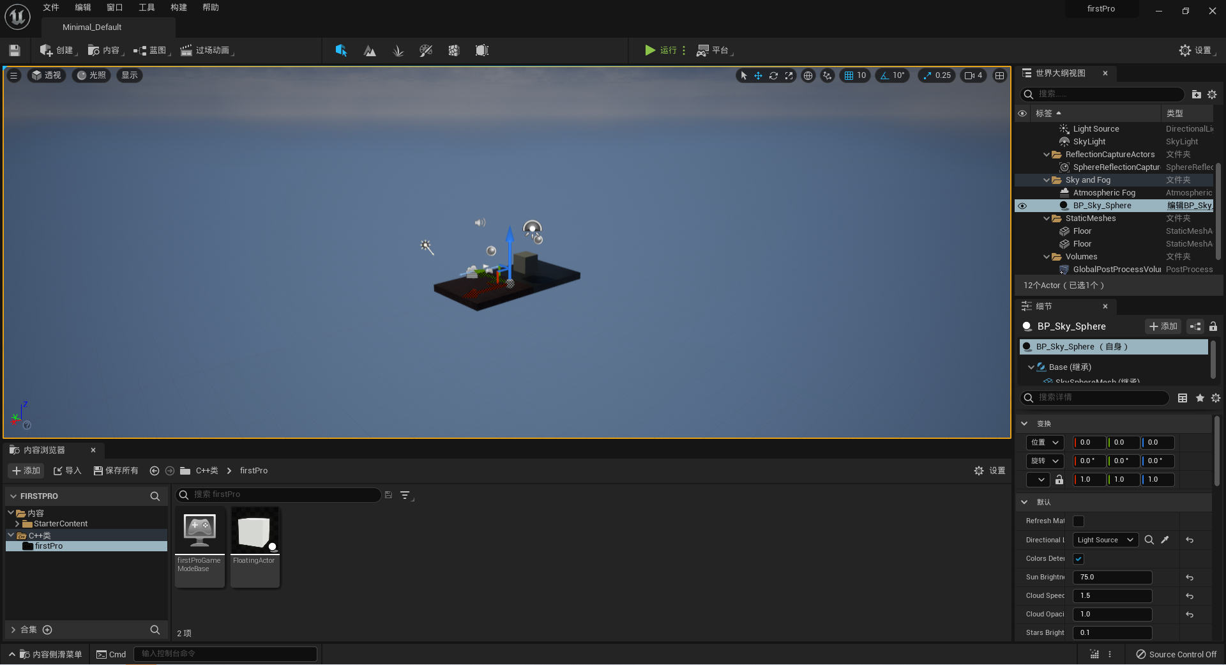The height and width of the screenshot is (665, 1226).
Task: Toggle Refresh Material checkbox
Action: [1078, 521]
